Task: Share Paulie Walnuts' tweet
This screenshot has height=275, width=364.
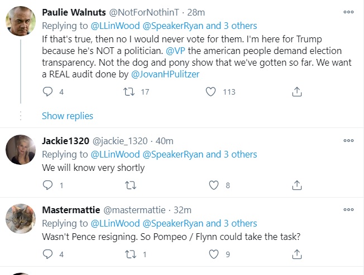Action: pos(296,92)
